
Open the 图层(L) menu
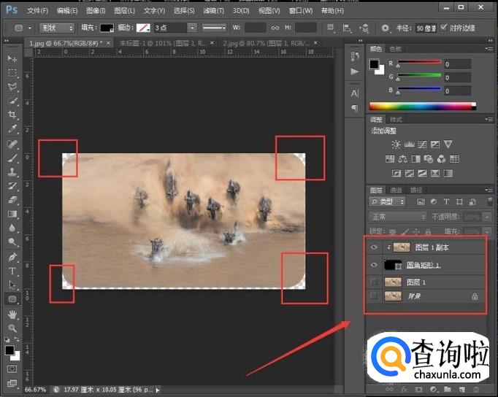coord(126,11)
